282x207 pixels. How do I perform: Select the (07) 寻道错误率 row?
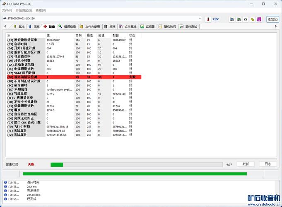pos(74,56)
